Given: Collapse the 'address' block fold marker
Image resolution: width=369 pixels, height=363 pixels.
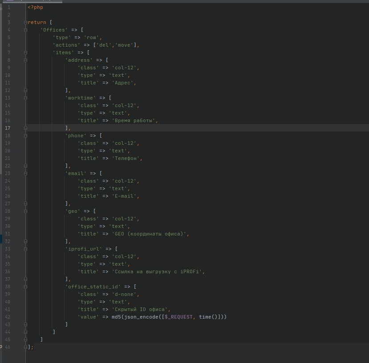Looking at the screenshot, I should pyautogui.click(x=25, y=60).
